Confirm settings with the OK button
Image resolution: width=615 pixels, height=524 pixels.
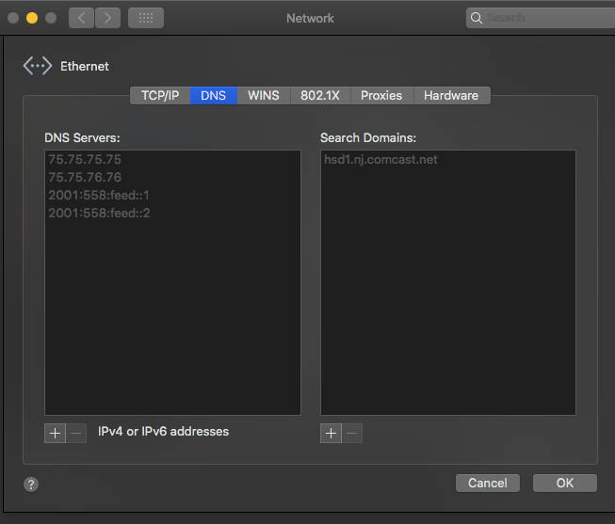point(565,483)
